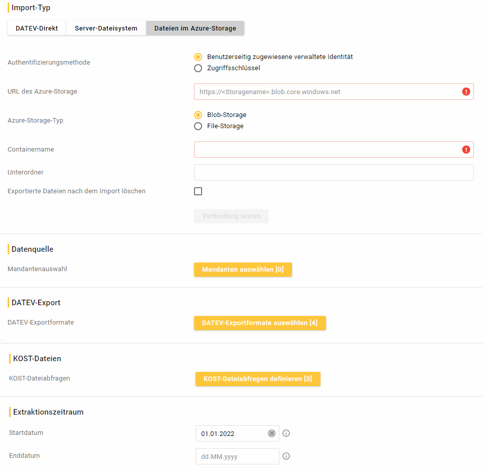Open Mandanten auswählen selection
The height and width of the screenshot is (468, 485).
(243, 270)
